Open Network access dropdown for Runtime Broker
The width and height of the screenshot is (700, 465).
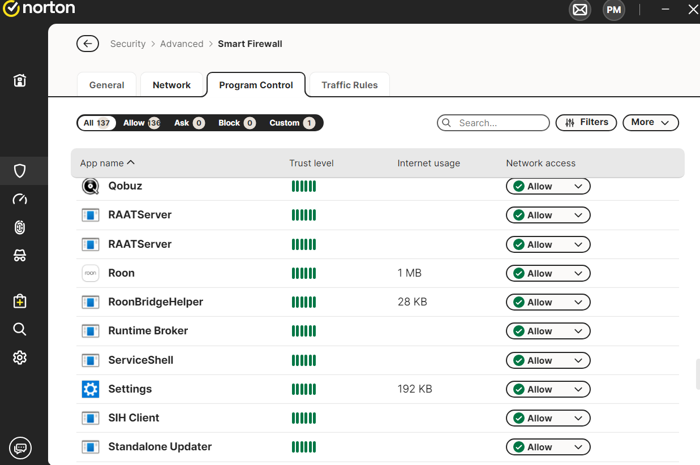(x=548, y=331)
